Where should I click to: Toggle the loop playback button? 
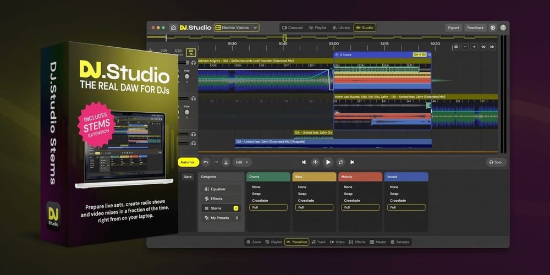[340, 162]
